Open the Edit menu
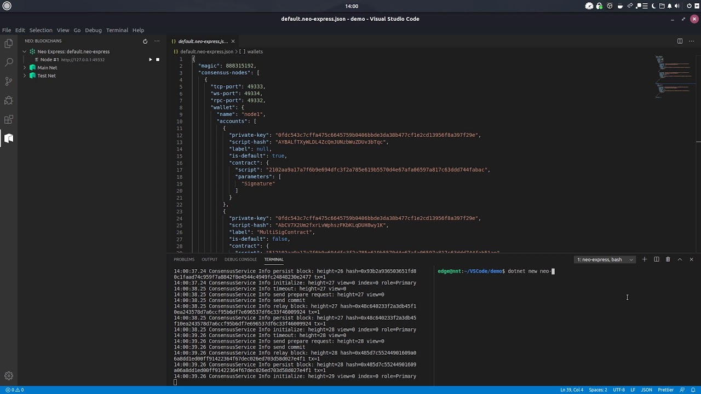The height and width of the screenshot is (394, 701). pyautogui.click(x=20, y=30)
